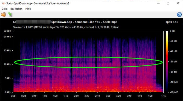The image size is (183, 101).
Task: Click the spectrogram display area
Action: 88,62
